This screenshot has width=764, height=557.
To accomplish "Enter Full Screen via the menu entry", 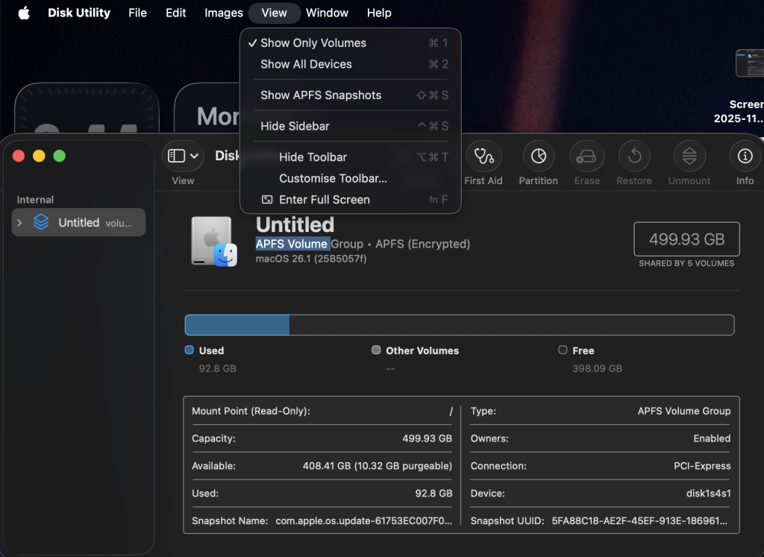I will tap(324, 199).
